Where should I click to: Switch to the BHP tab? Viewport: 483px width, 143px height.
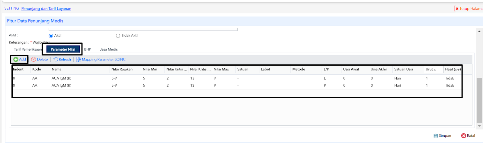tap(88, 49)
